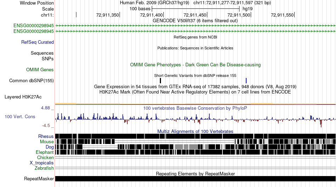336x187 pixels.
Task: Click the 72,911,550 ruler position
Action: click(x=282, y=15)
